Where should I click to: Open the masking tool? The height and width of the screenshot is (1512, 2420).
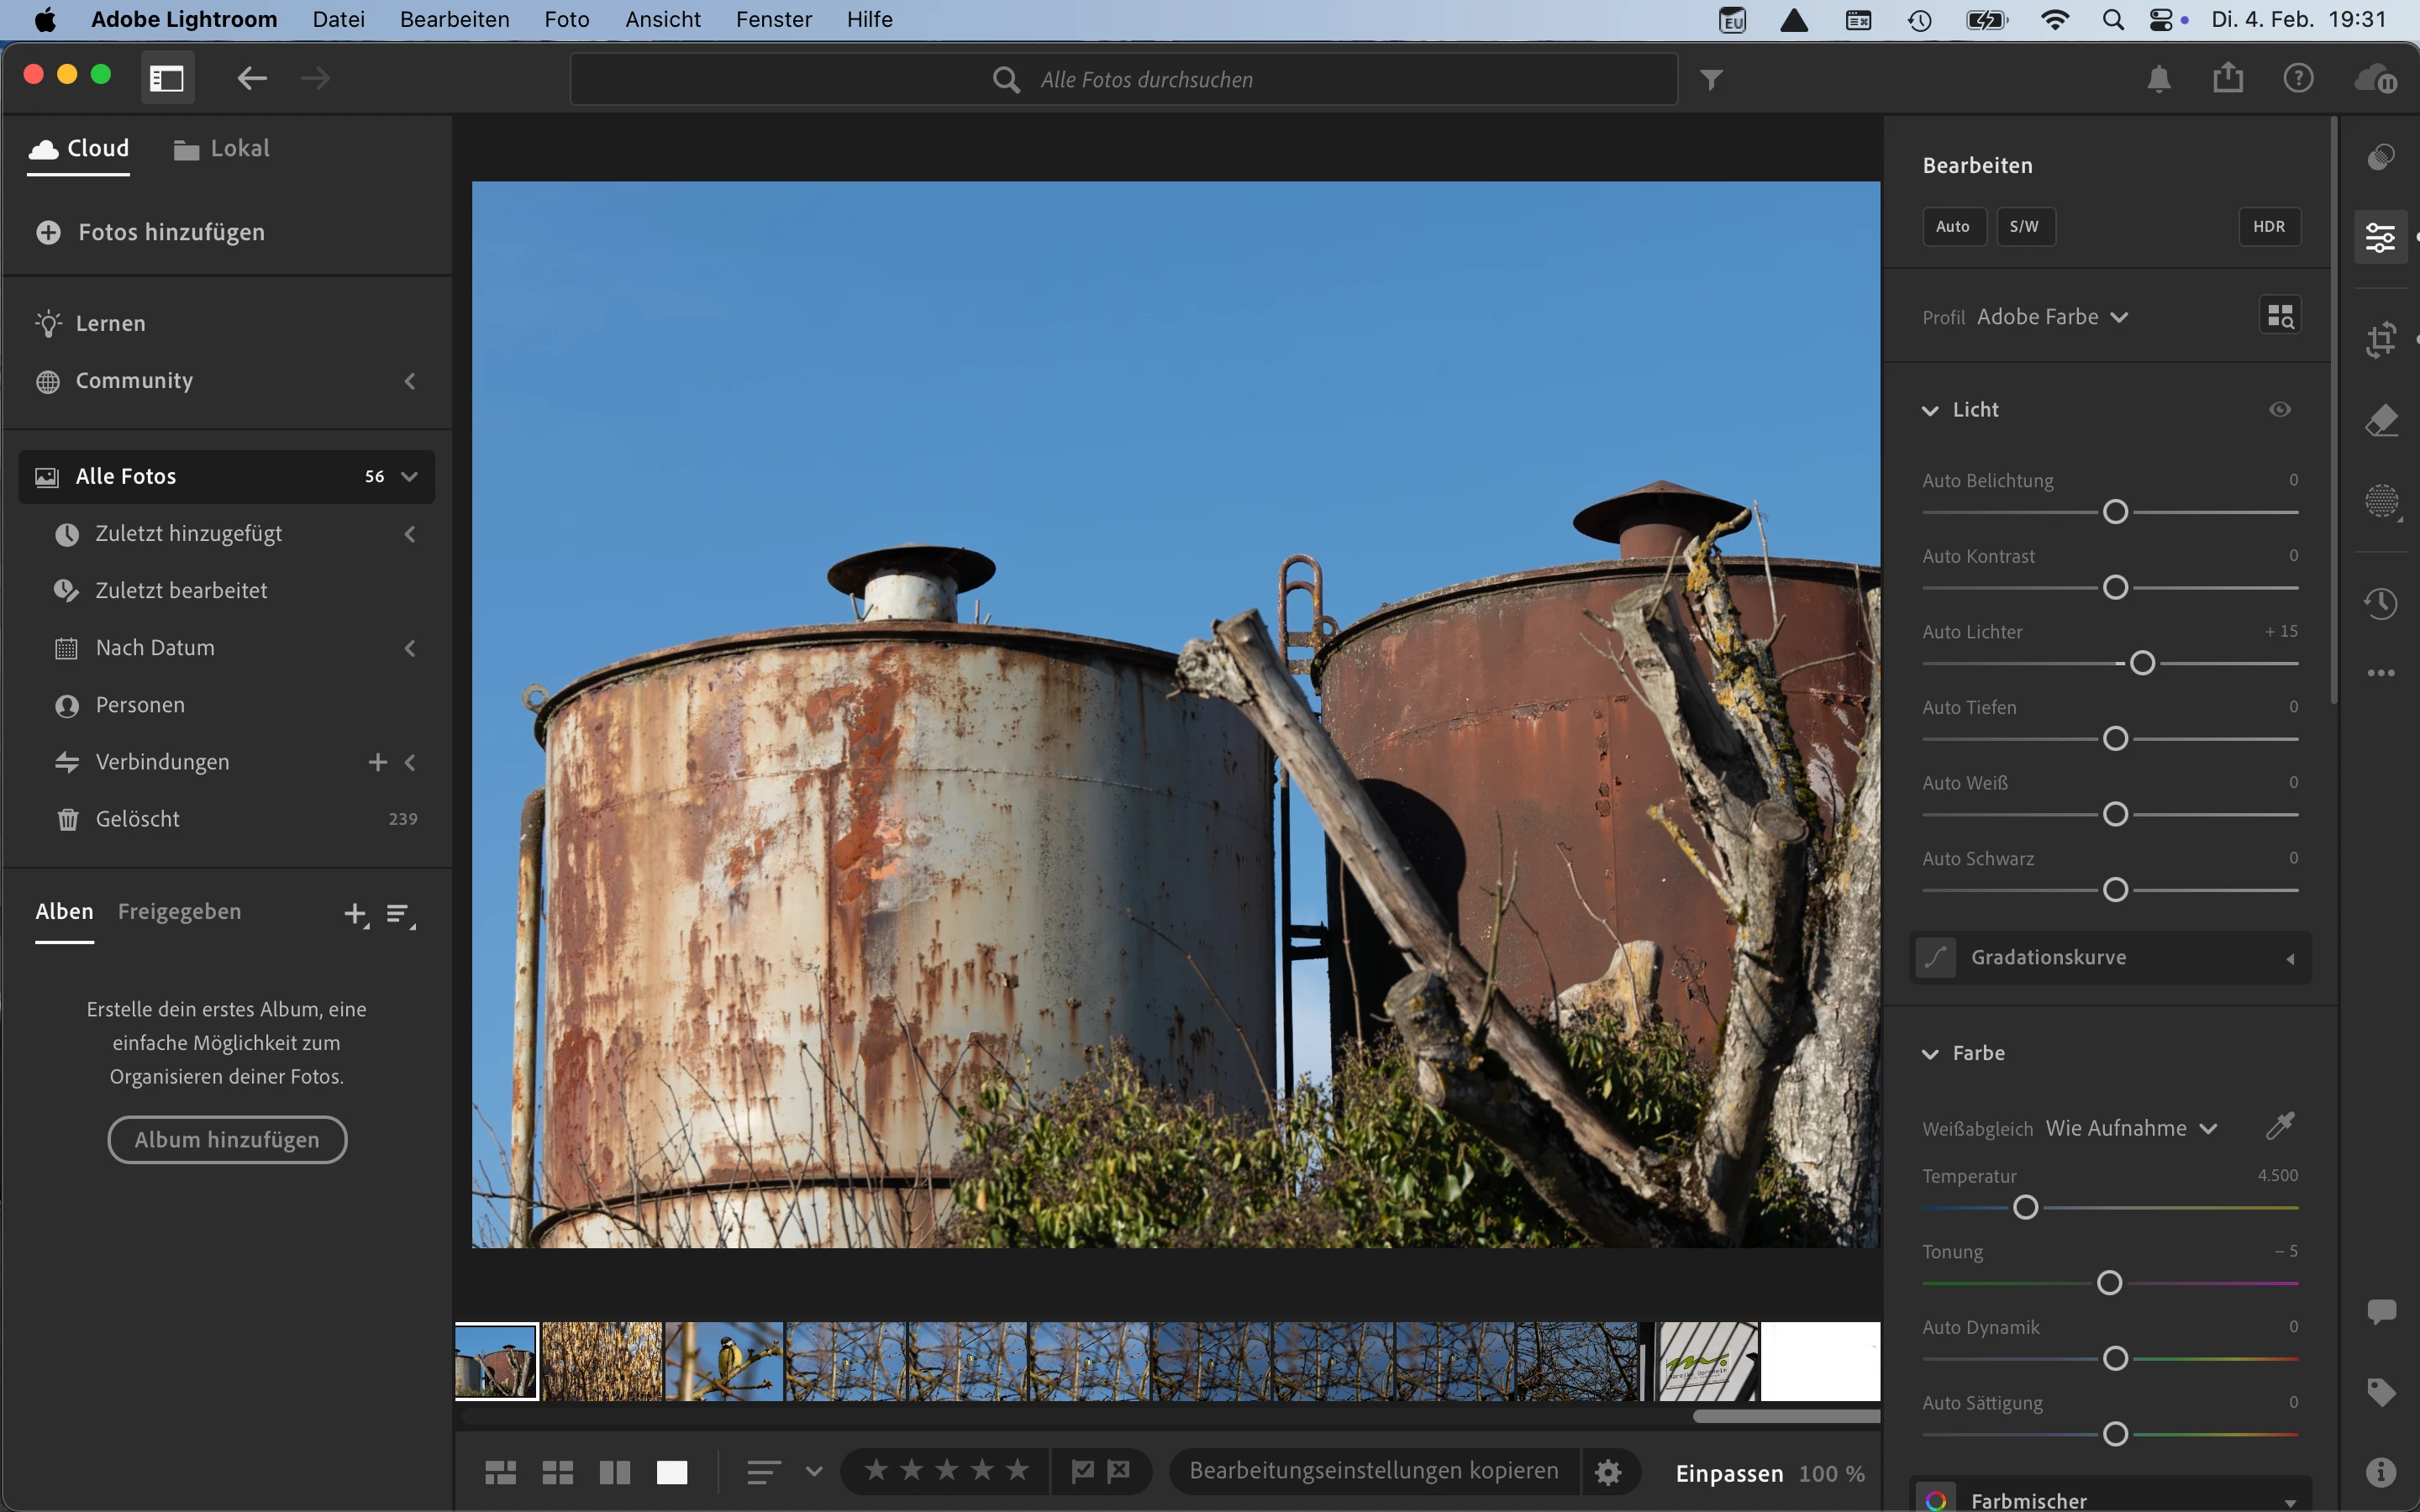2381,501
